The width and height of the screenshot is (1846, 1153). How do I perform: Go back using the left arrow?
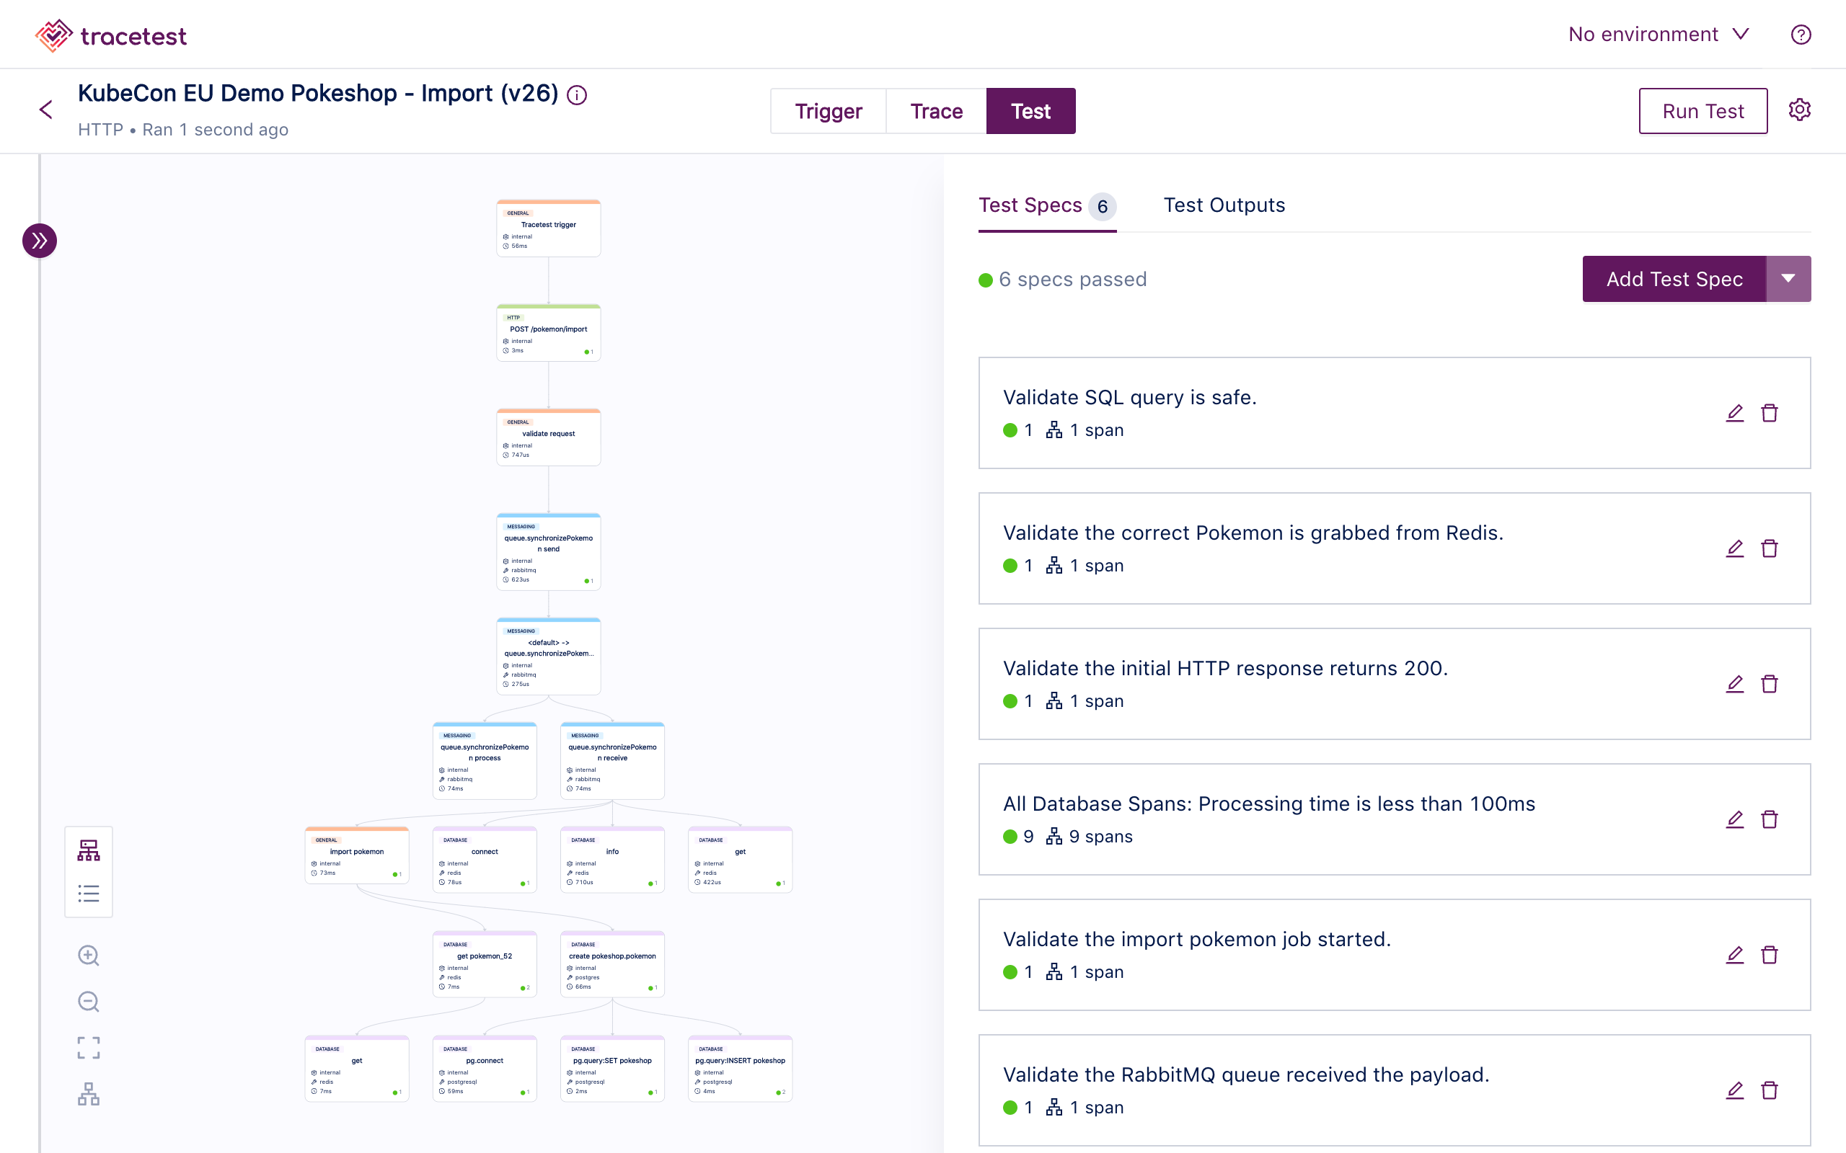pos(45,110)
